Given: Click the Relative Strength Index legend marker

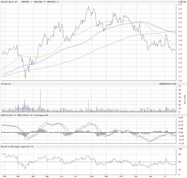Looking at the screenshot, I should [x=32, y=147].
